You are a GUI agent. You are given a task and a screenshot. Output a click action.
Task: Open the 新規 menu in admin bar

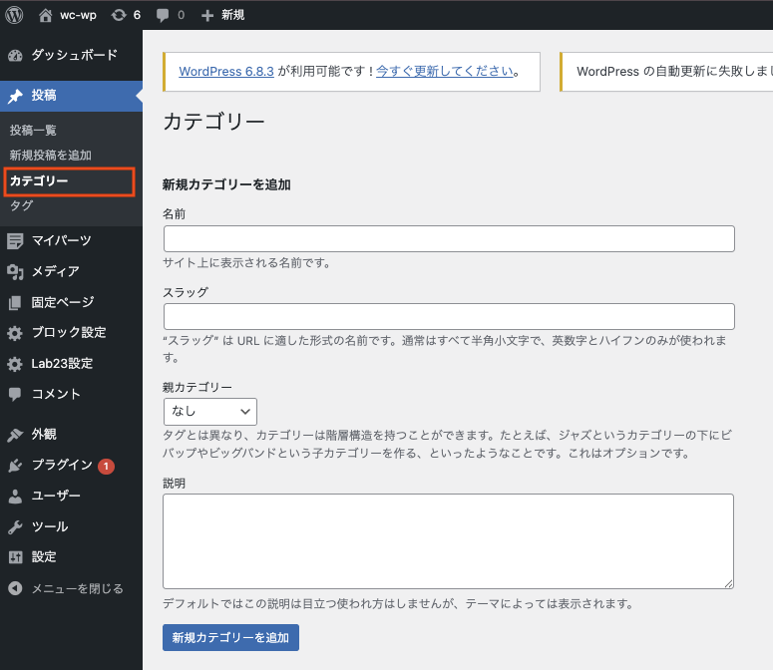pos(222,15)
